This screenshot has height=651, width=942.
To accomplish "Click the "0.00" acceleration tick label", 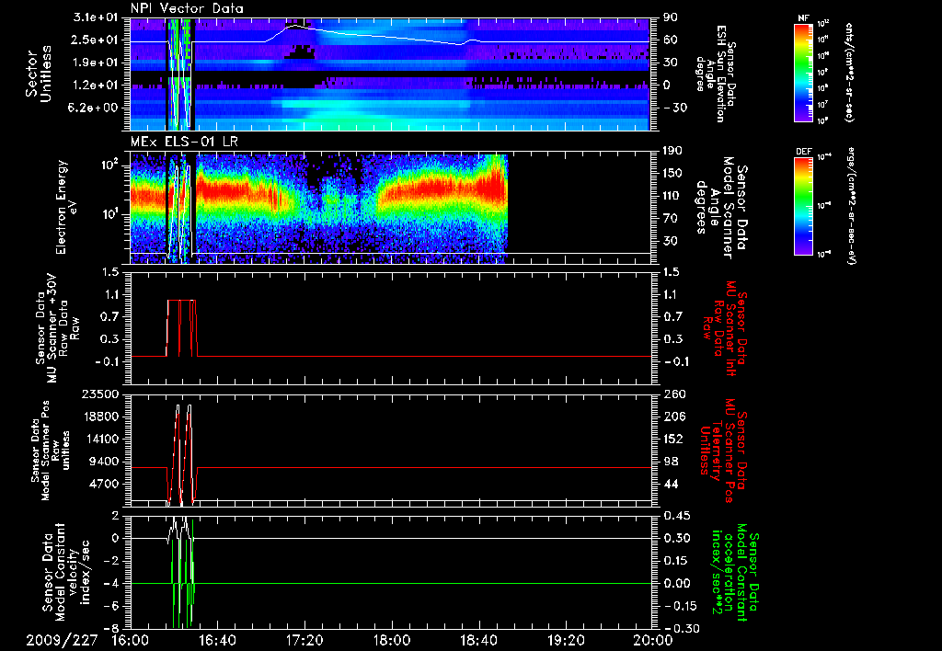I will point(676,583).
